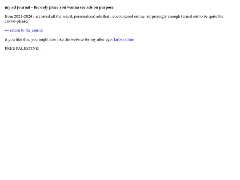This screenshot has width=240, height=180.
Task: Click the words 'encountered online' in the paragraph
Action: pos(128,16)
